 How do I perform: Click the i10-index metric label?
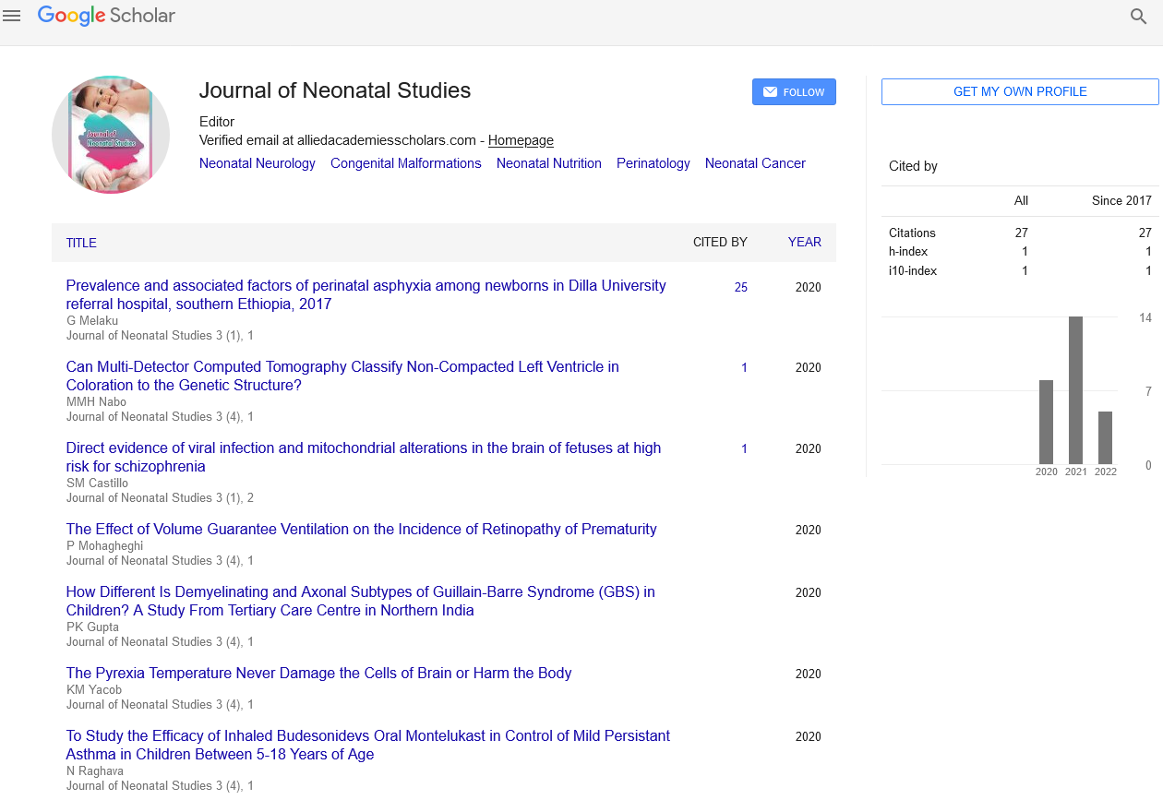click(913, 271)
